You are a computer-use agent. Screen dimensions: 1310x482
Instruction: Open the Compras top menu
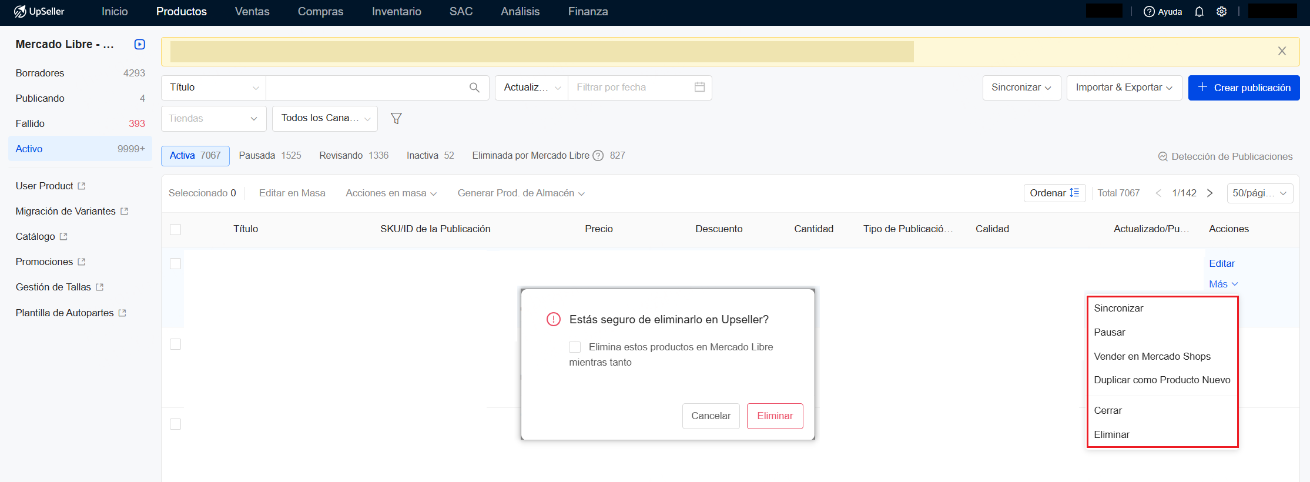[320, 12]
